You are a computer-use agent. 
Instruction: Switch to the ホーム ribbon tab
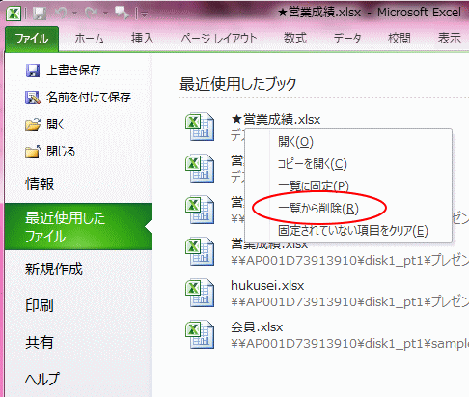pos(89,39)
